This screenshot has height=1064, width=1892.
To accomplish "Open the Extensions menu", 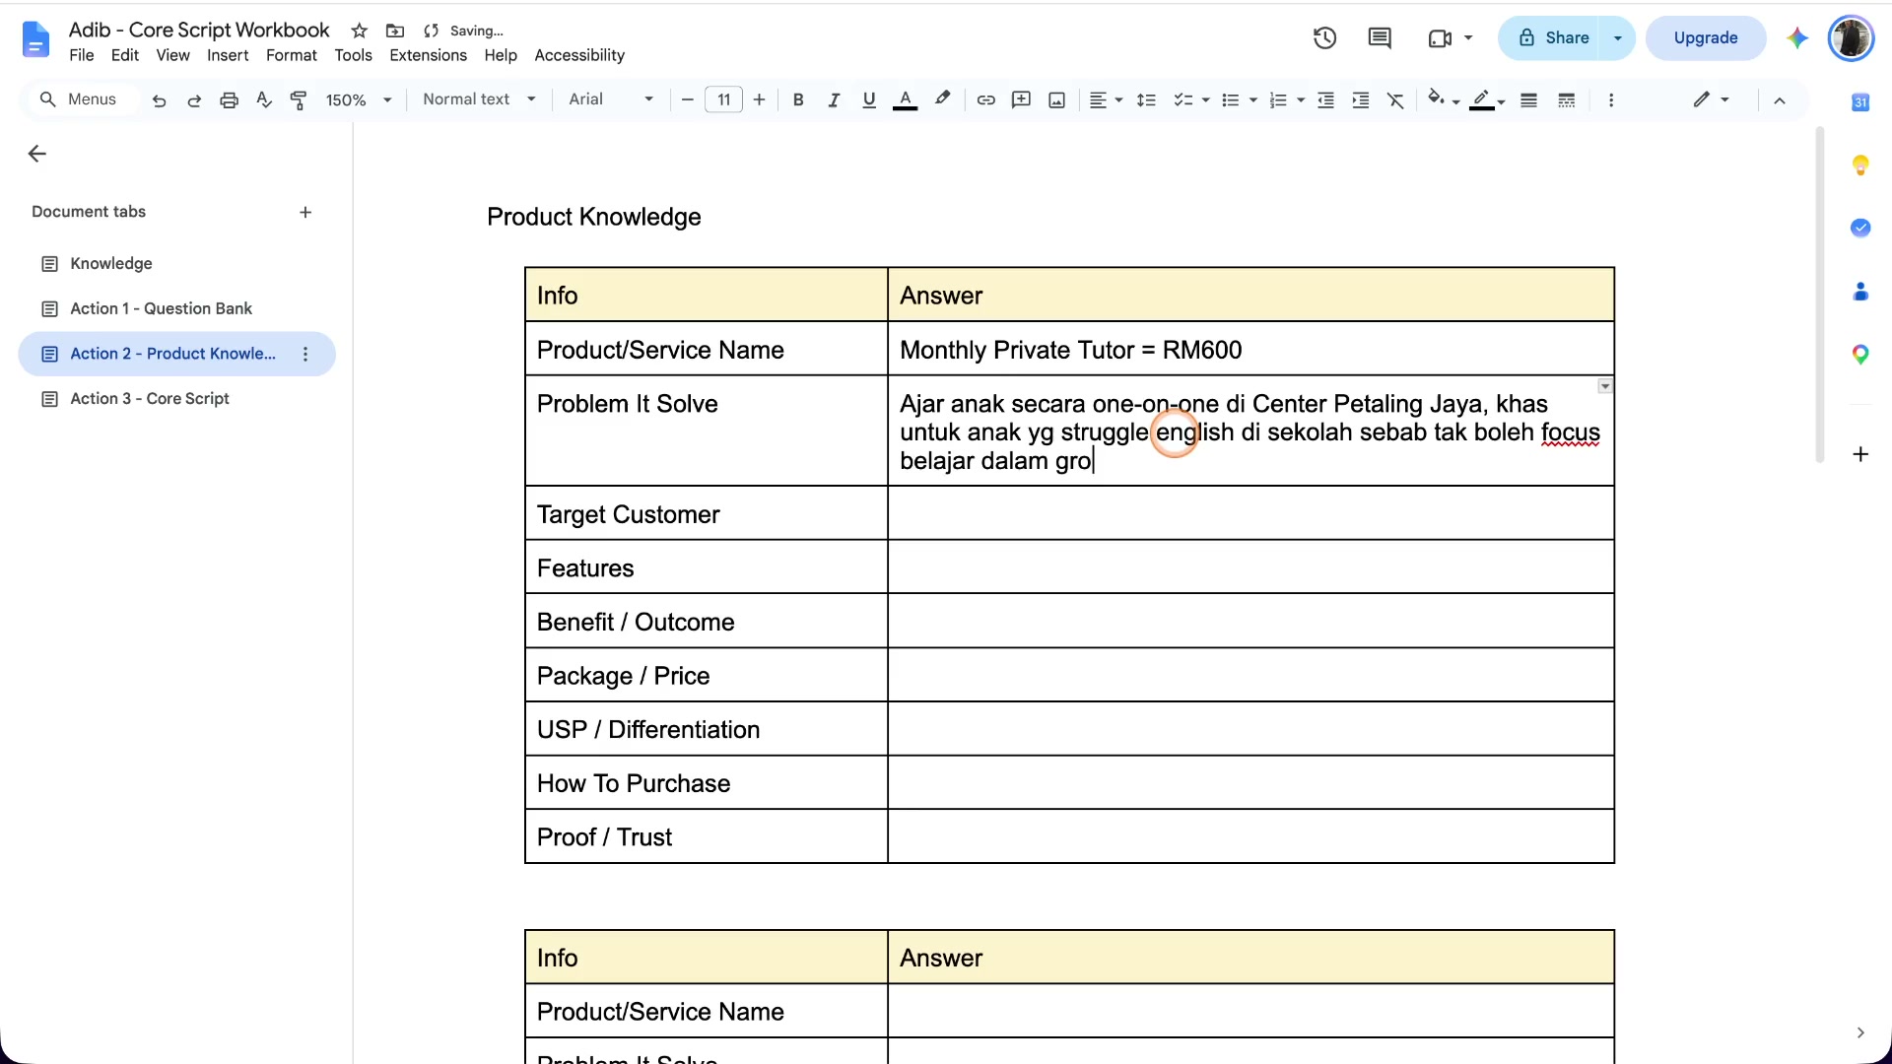I will (x=428, y=55).
